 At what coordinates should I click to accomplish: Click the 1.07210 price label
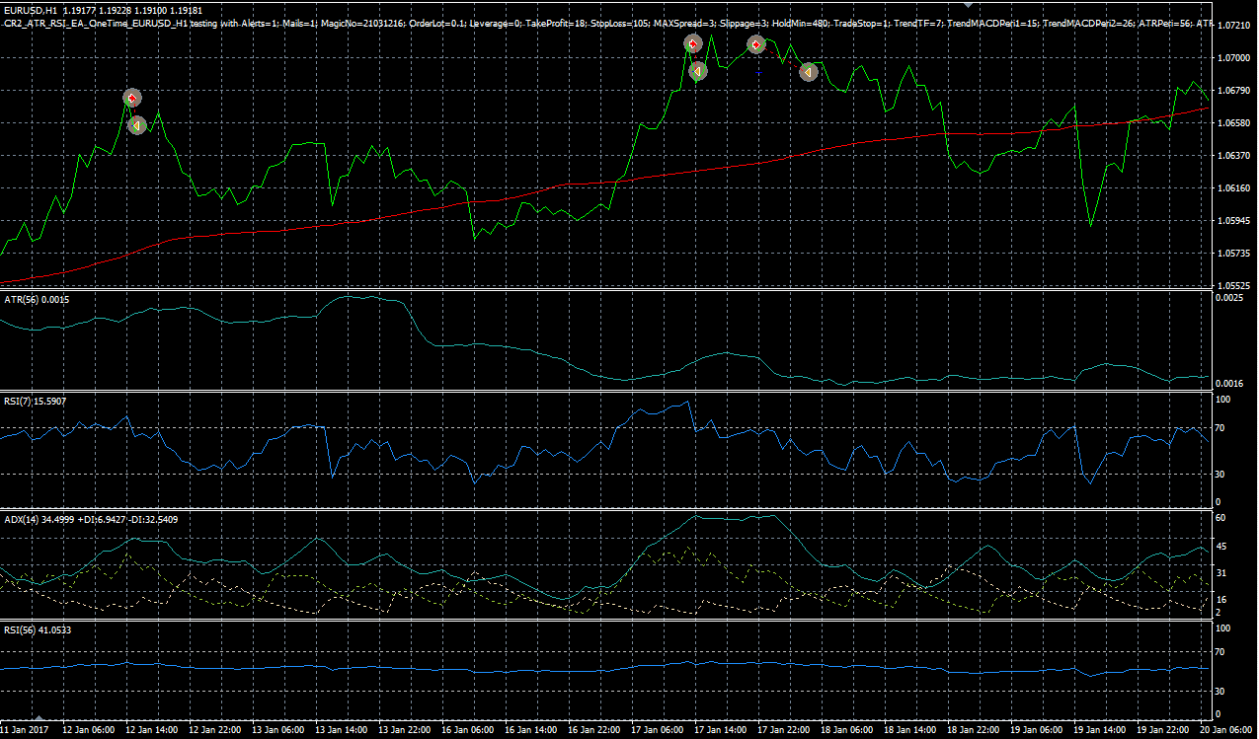click(1232, 26)
